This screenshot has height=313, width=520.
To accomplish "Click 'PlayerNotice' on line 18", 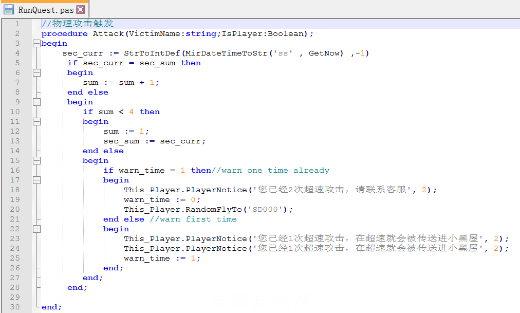I will click(216, 190).
